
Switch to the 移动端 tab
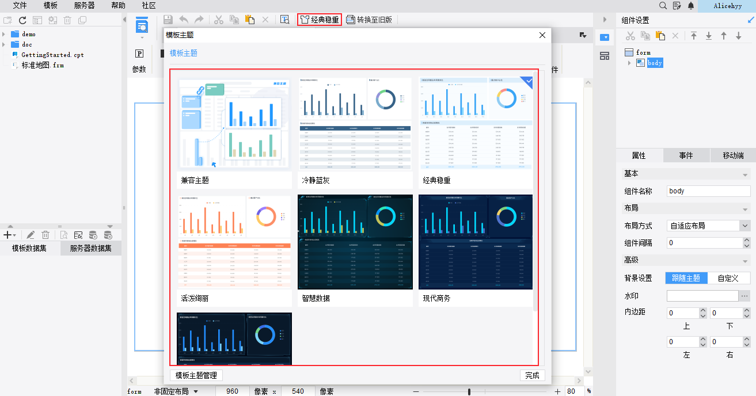pos(733,155)
